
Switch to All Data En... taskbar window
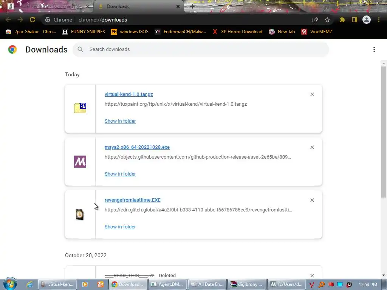(207, 284)
